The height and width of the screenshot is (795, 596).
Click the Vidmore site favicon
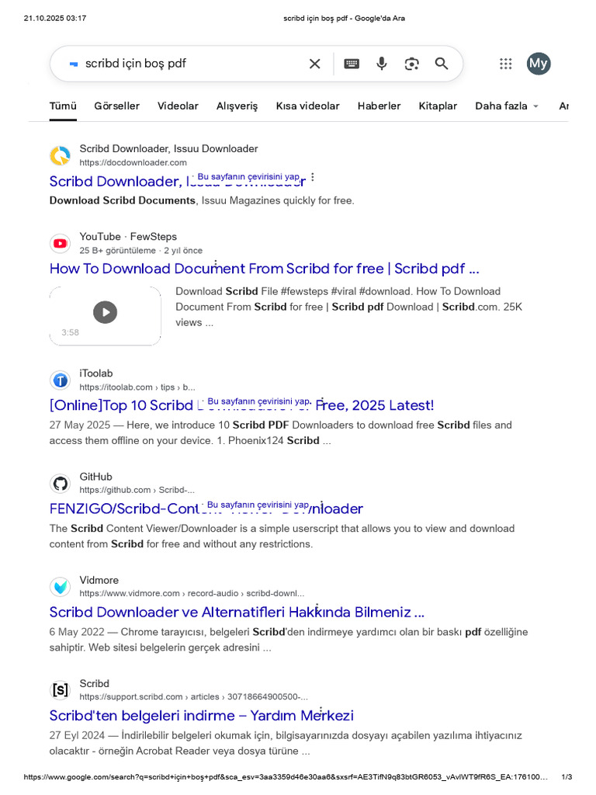coord(61,587)
